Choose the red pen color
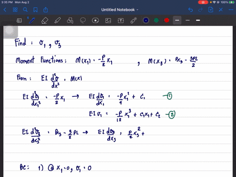Screen dimensions: 236x177 167,20
